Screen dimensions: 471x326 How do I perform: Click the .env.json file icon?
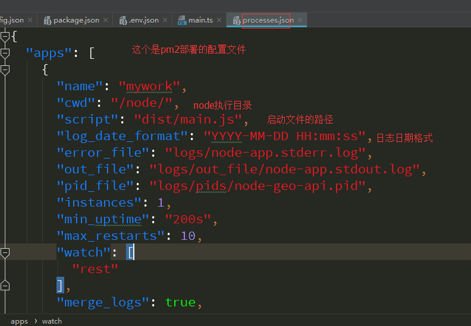coord(123,20)
